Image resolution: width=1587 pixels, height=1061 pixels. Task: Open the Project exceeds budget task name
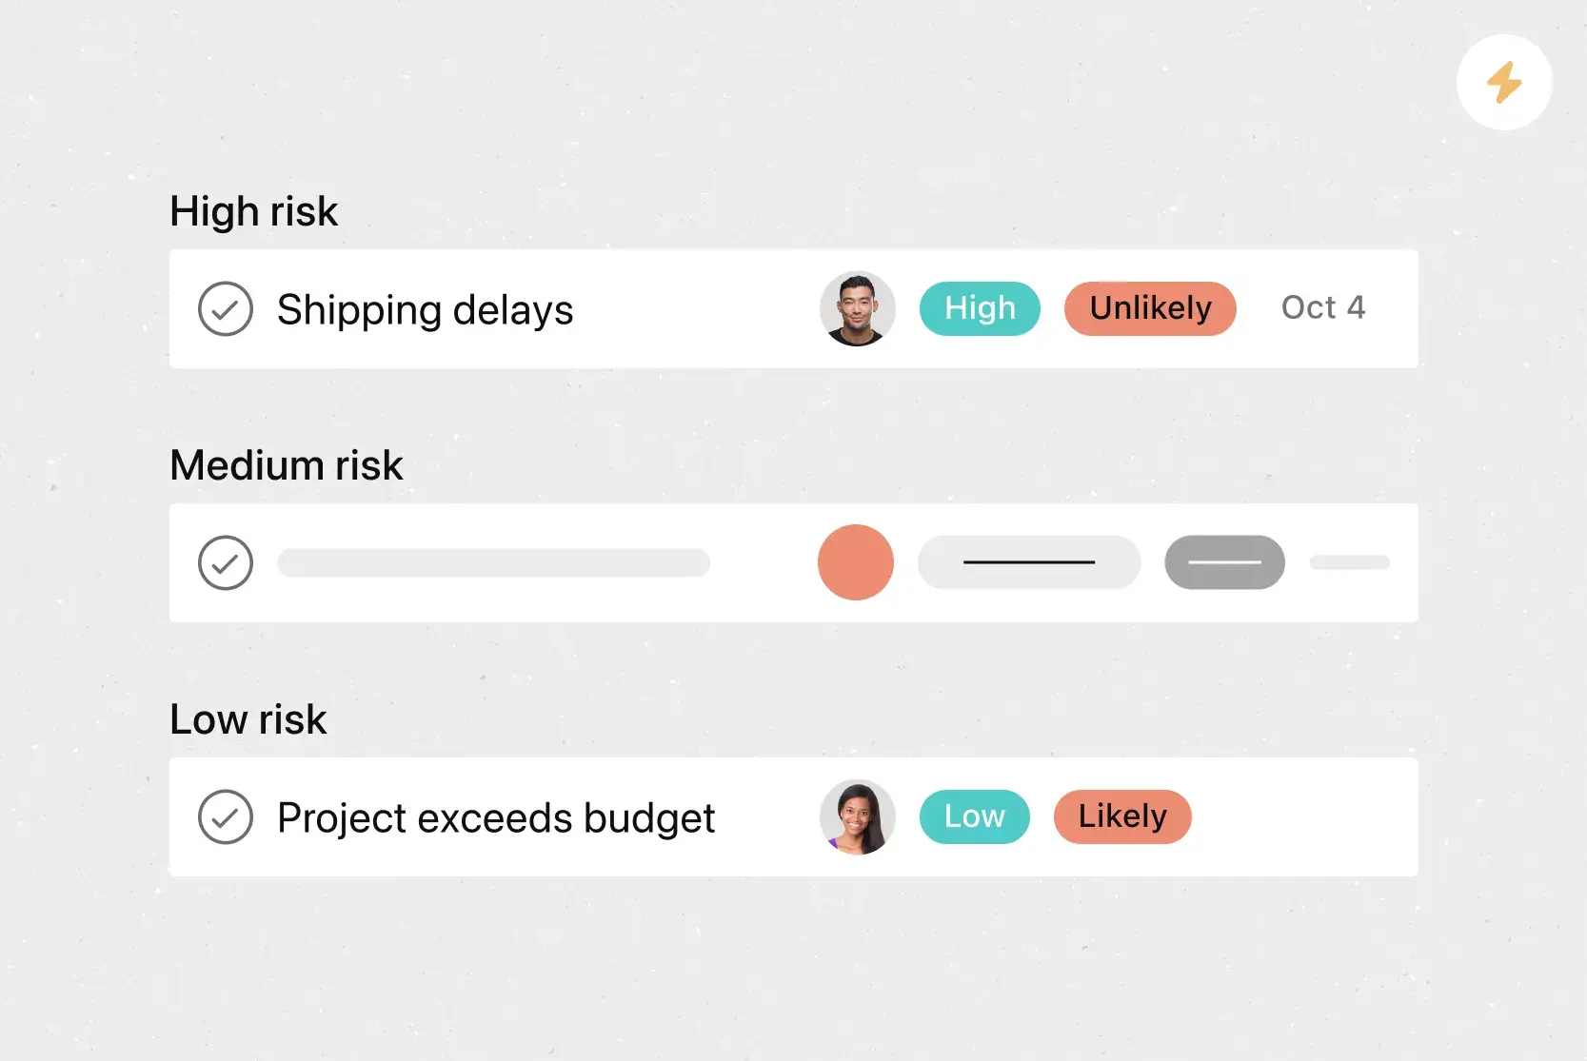click(495, 818)
